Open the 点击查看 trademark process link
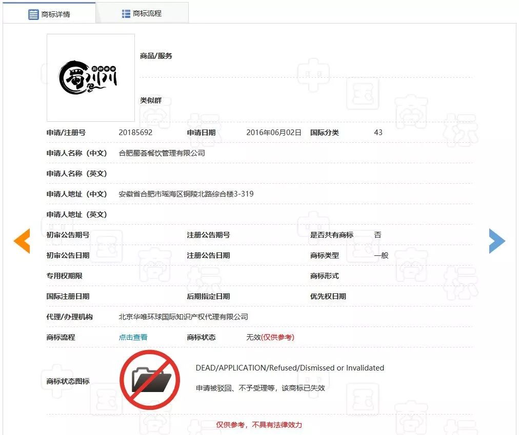 pos(133,337)
